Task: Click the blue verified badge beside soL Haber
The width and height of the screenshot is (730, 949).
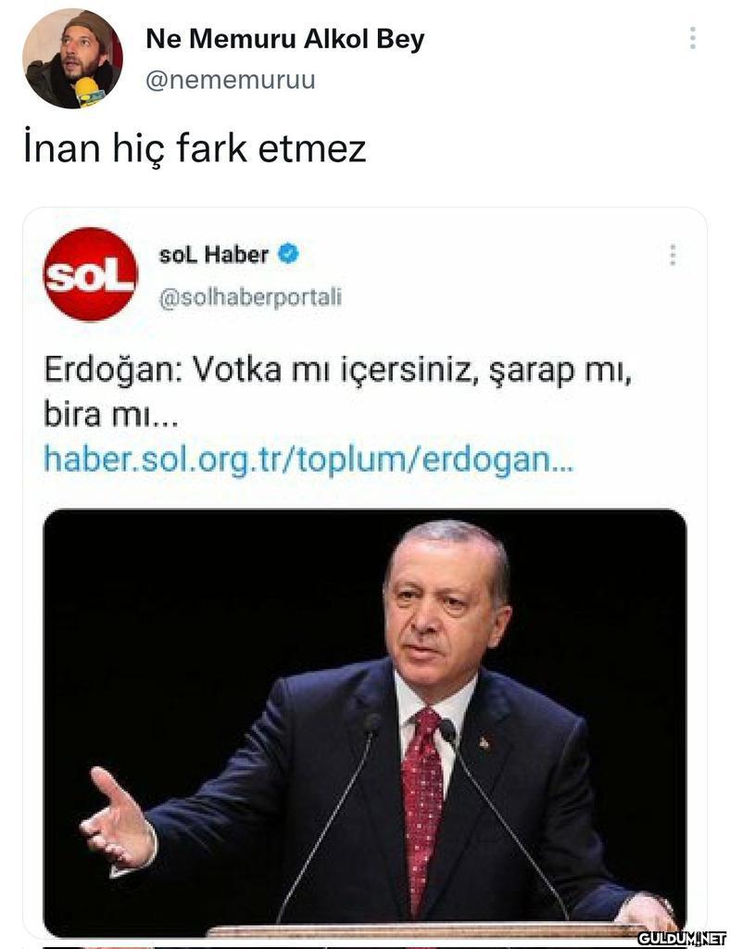Action: [x=288, y=254]
